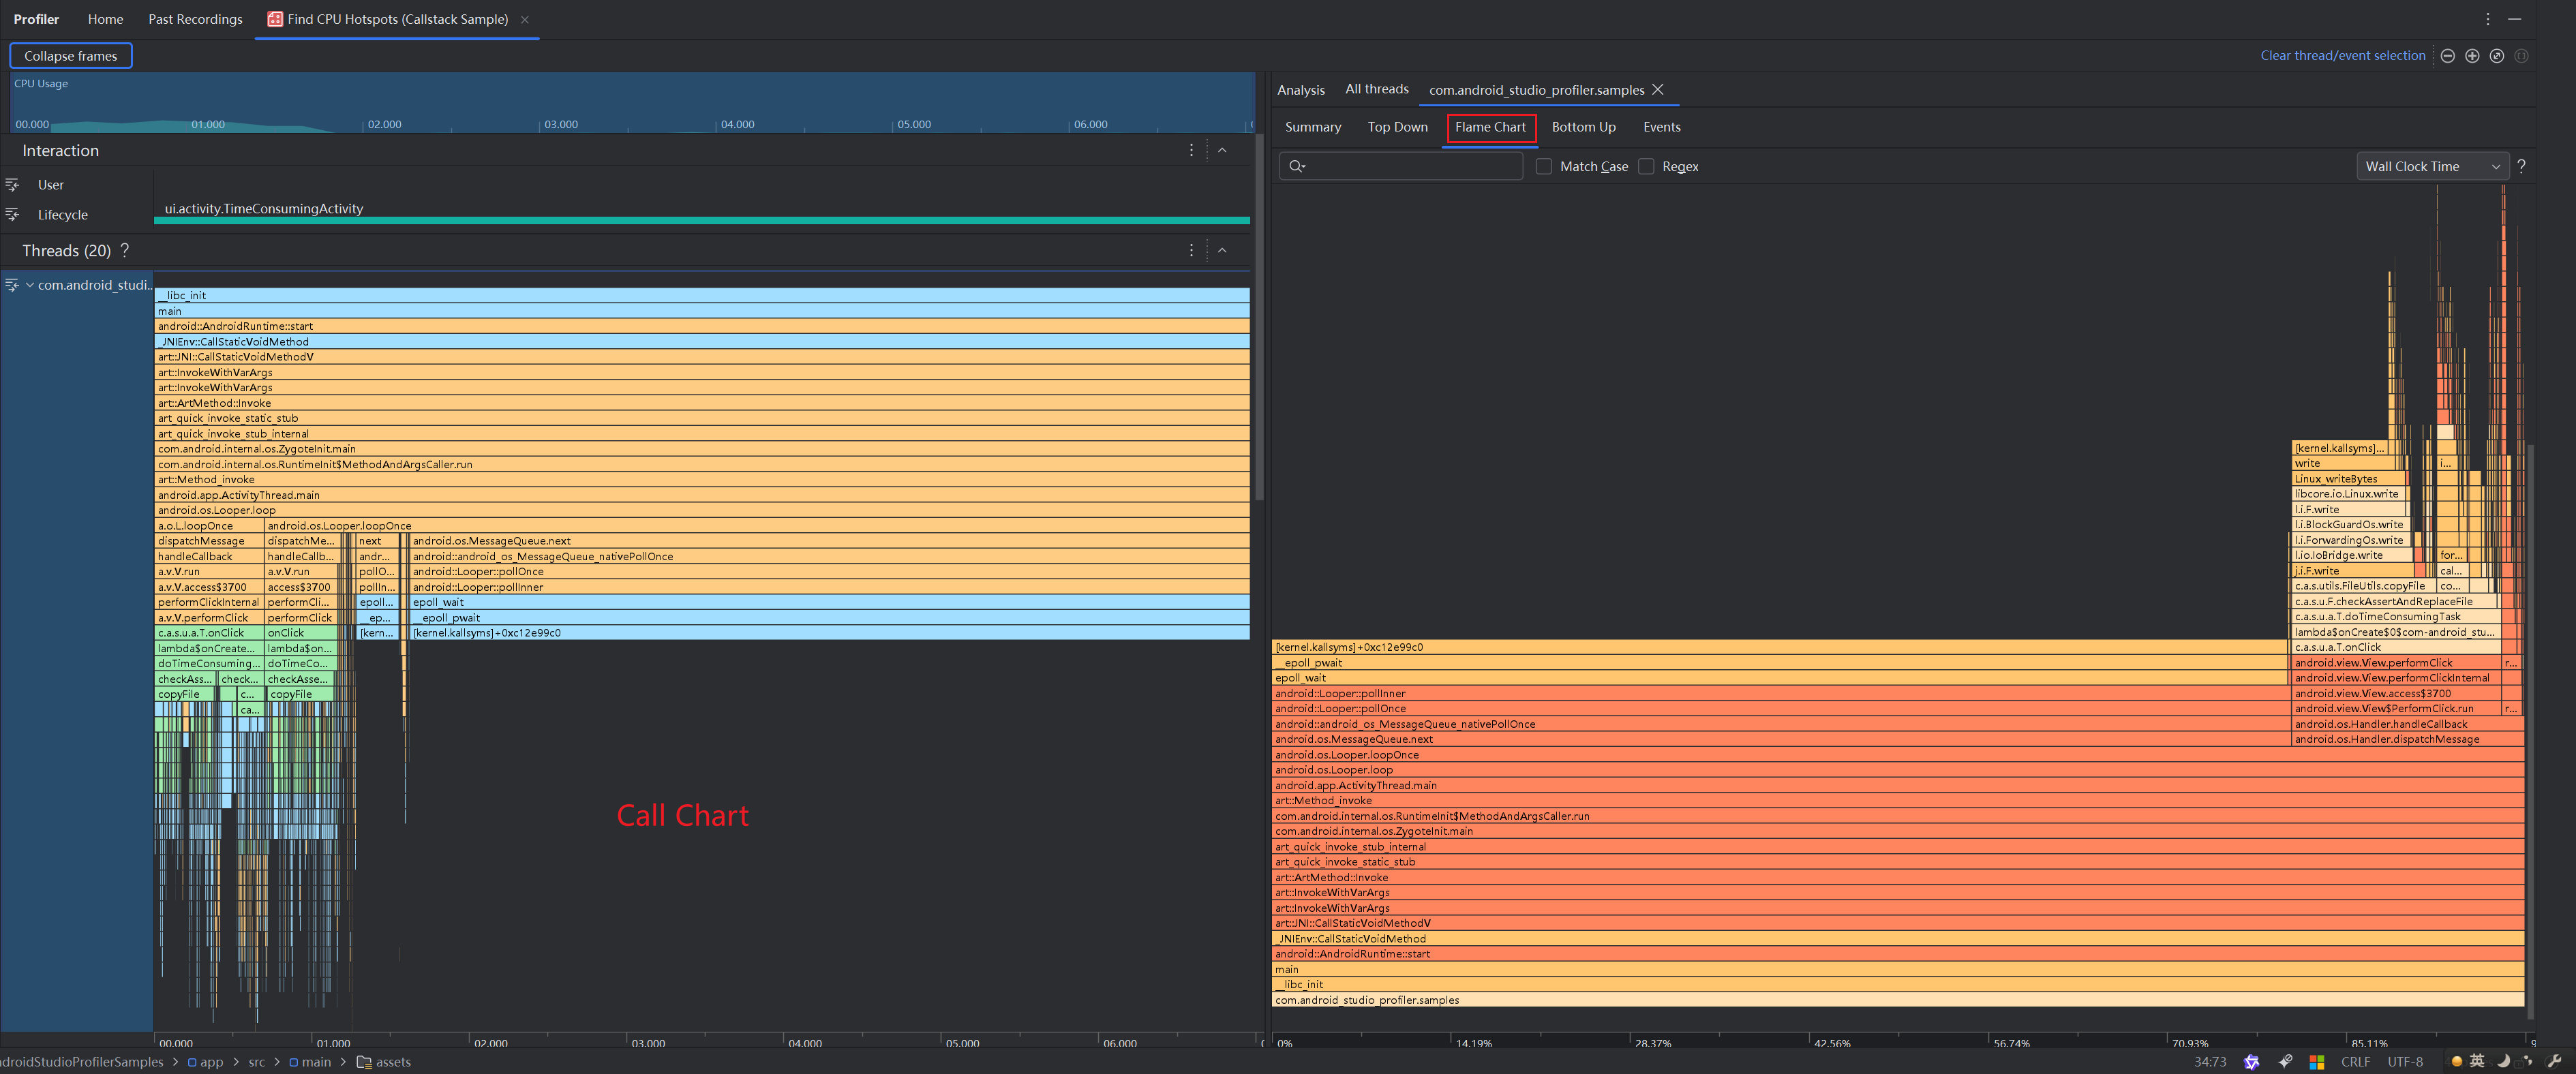Open Interaction section options menu
The width and height of the screenshot is (2576, 1074).
click(x=1191, y=150)
